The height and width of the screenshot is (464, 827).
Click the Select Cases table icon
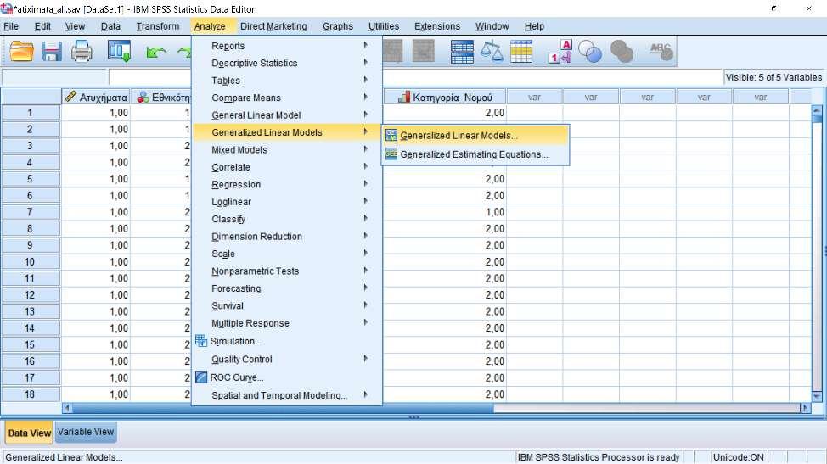pyautogui.click(x=521, y=52)
